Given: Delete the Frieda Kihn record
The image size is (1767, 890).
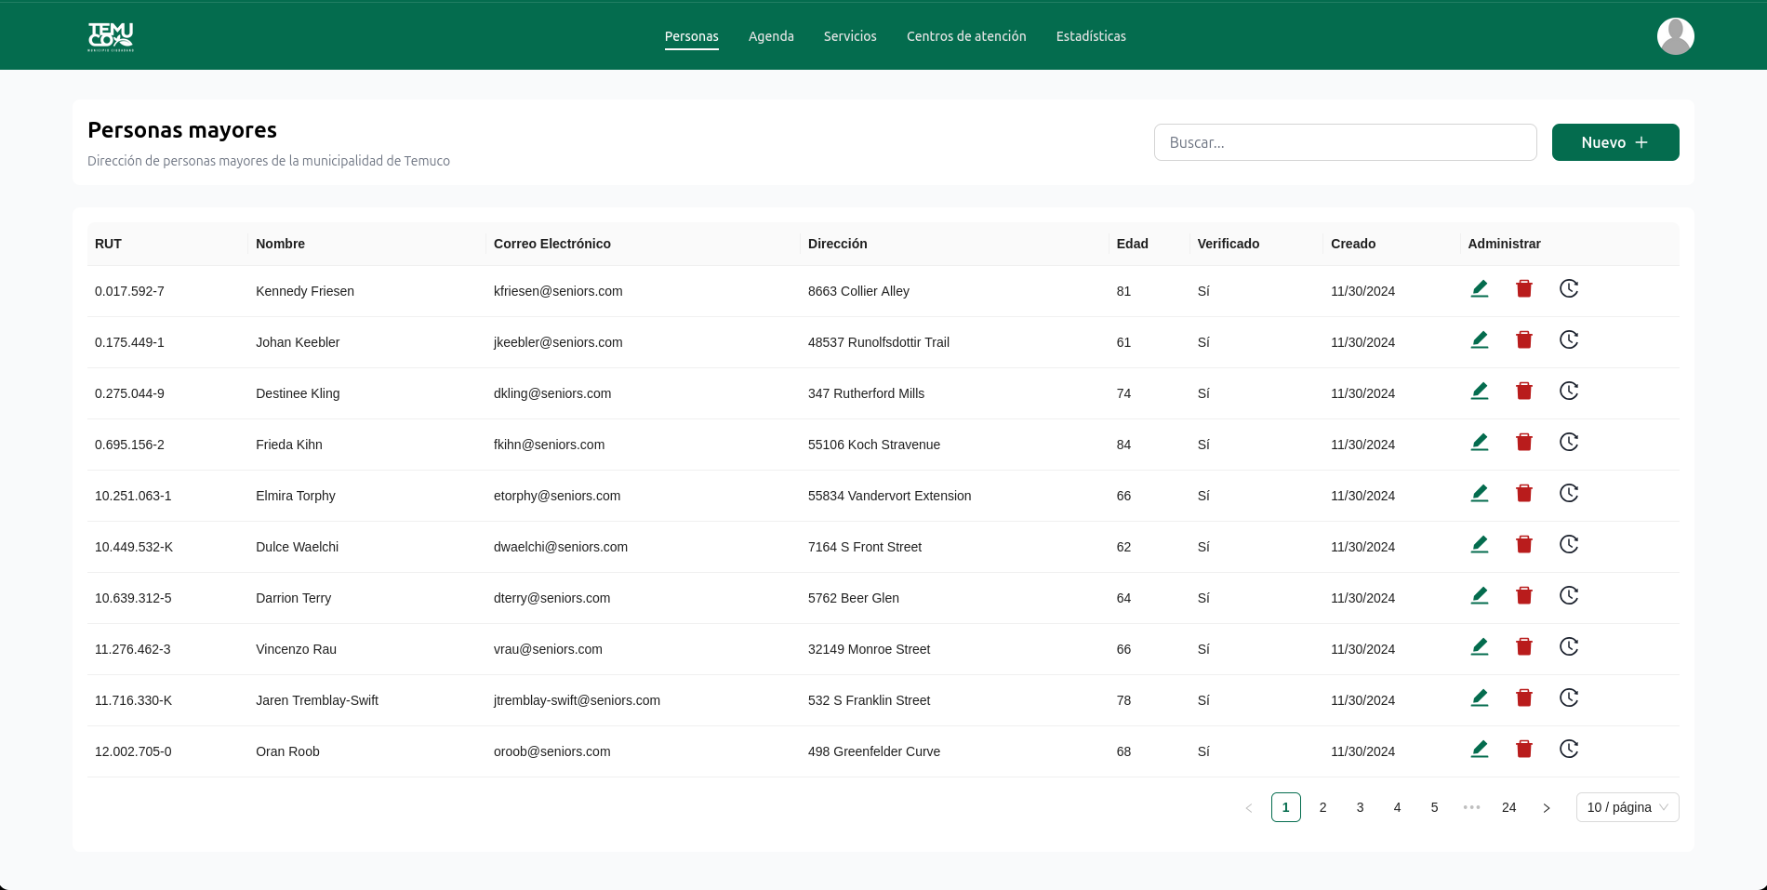Looking at the screenshot, I should (x=1524, y=443).
